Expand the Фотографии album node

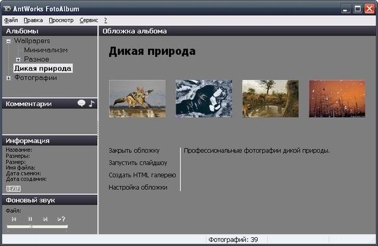[8, 78]
